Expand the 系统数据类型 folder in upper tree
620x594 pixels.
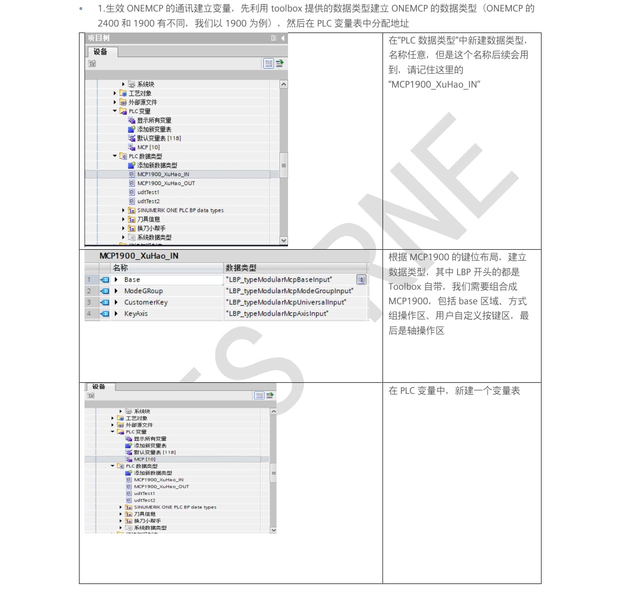pyautogui.click(x=123, y=237)
